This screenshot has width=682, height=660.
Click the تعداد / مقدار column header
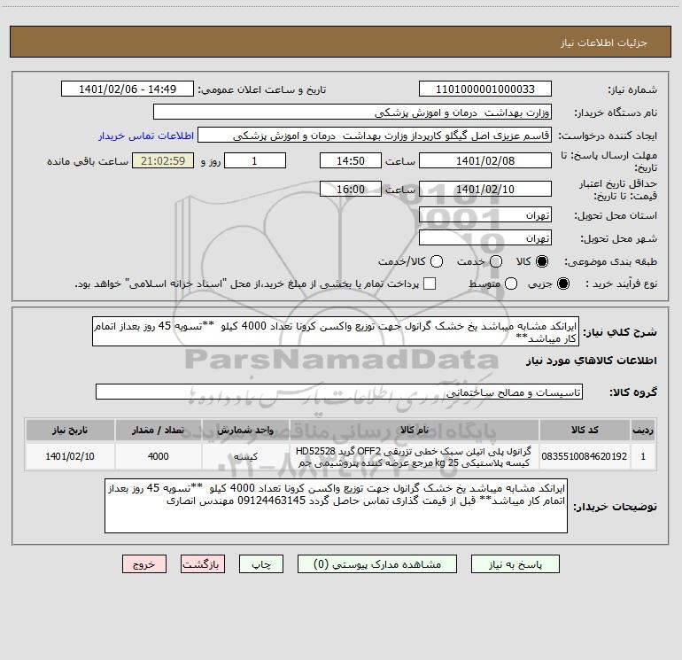point(159,430)
